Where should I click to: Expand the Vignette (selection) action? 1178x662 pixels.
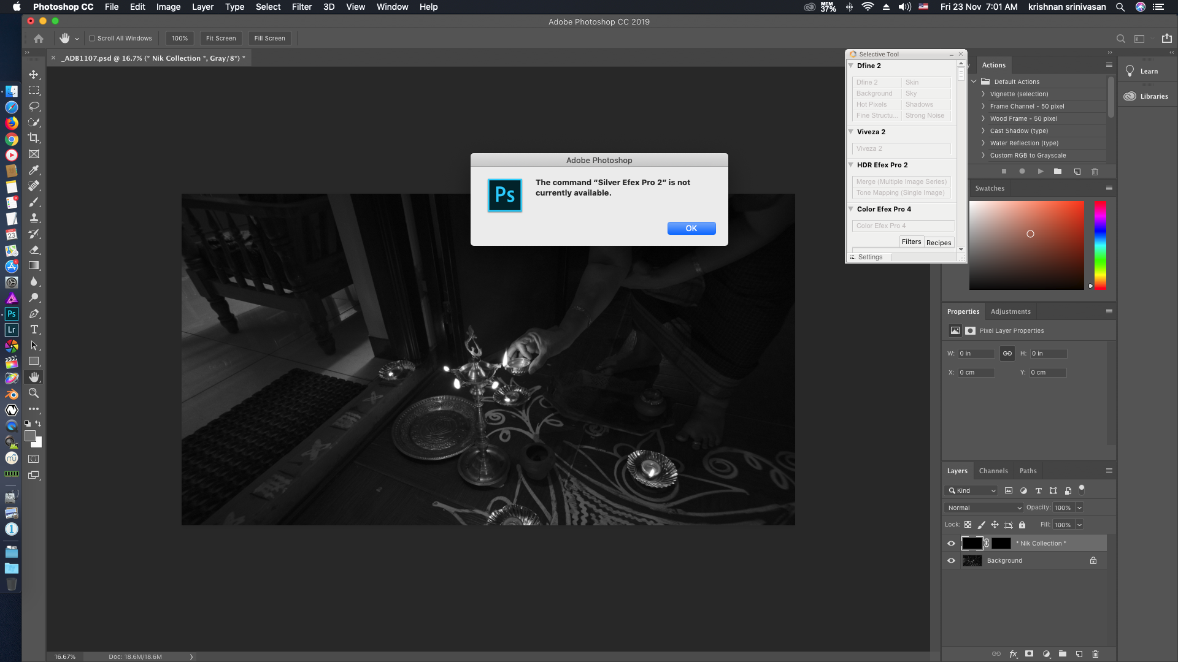[983, 94]
